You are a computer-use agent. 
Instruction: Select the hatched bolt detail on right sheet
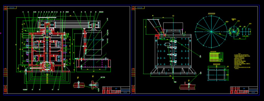click(187, 87)
